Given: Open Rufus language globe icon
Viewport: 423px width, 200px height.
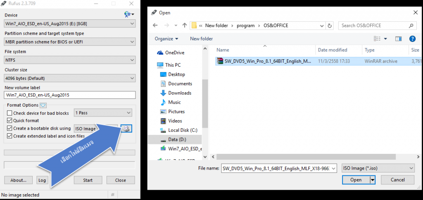Looking at the screenshot, I should 128,15.
